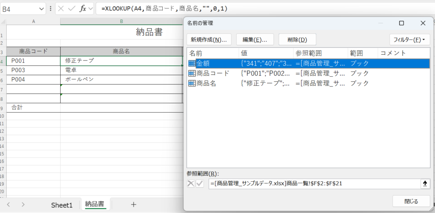This screenshot has height=213, width=435.
Task: Select the 納品書 sheet tab
Action: click(x=95, y=205)
